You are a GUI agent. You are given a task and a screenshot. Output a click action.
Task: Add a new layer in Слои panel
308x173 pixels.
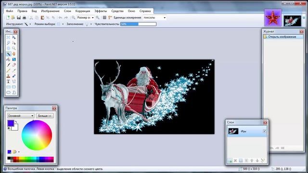pos(230,161)
